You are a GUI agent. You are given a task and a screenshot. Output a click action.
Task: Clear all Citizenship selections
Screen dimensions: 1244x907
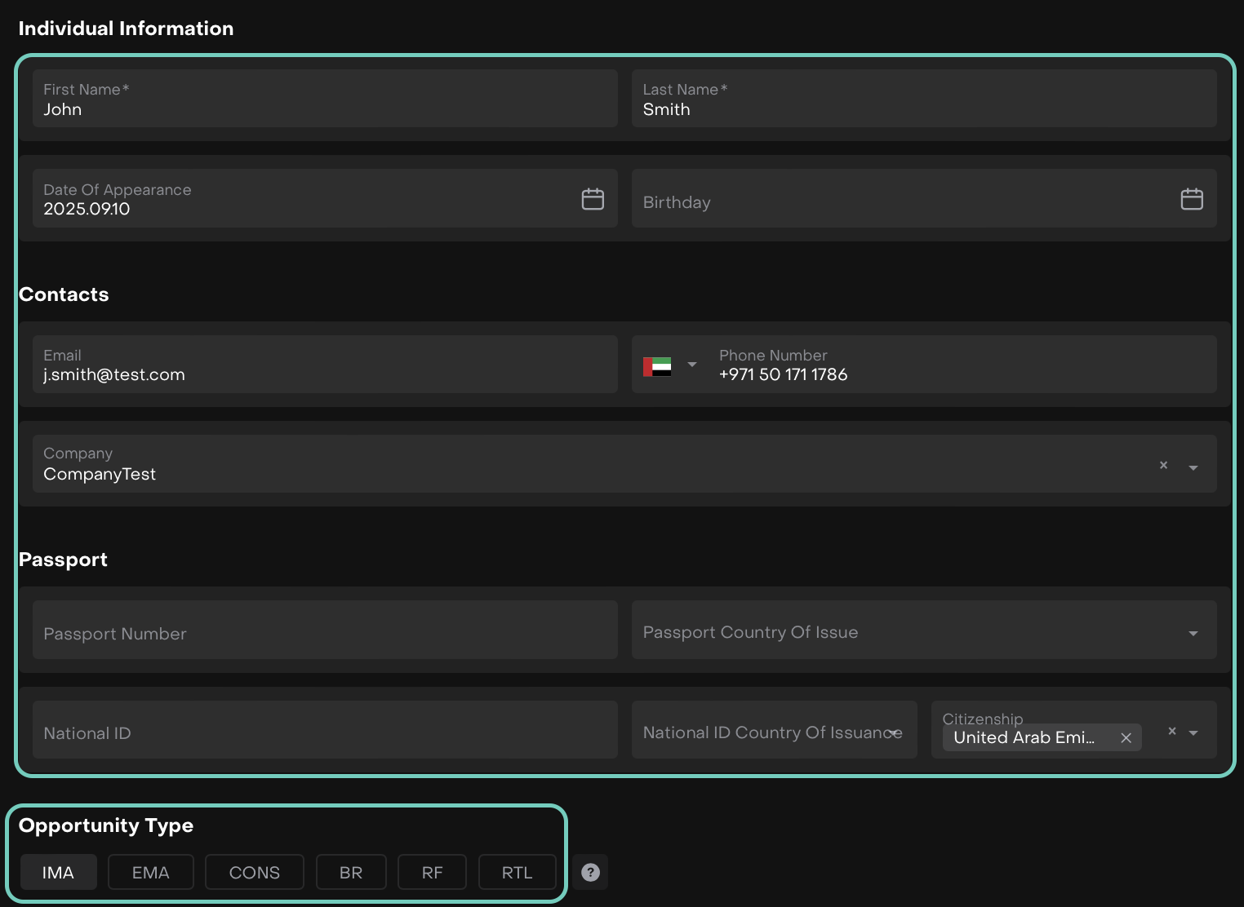click(1171, 731)
